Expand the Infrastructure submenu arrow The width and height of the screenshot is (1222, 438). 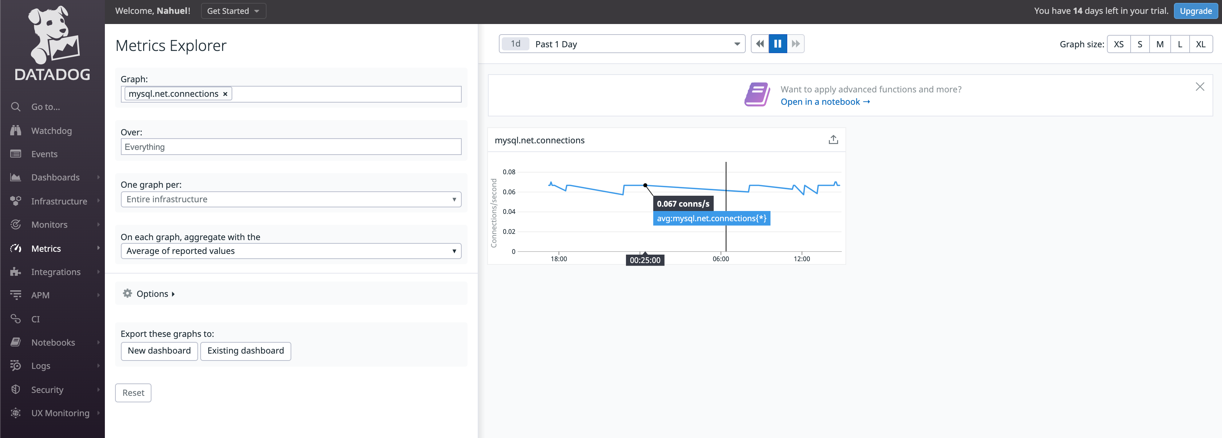pos(98,201)
